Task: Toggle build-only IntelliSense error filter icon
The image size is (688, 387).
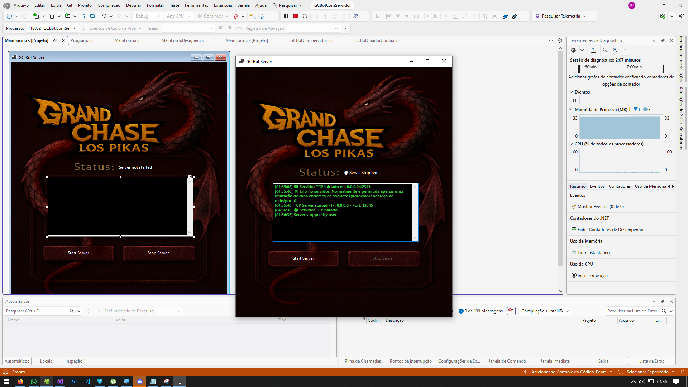Action: (x=511, y=311)
